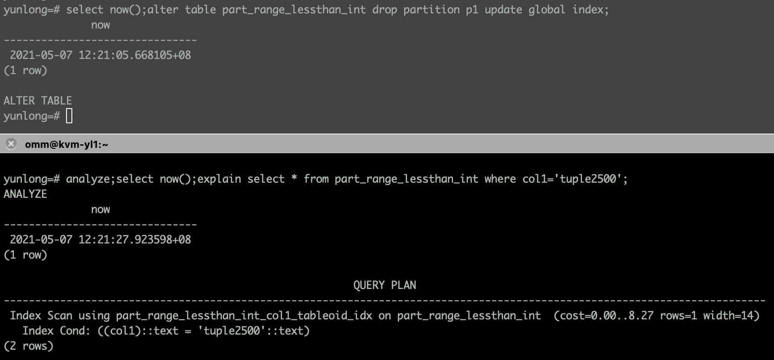
Task: Click the Index Scan plan line
Action: tap(384, 316)
